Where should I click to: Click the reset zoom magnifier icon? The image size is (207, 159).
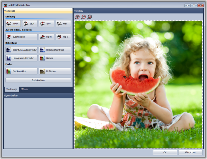click(x=90, y=17)
